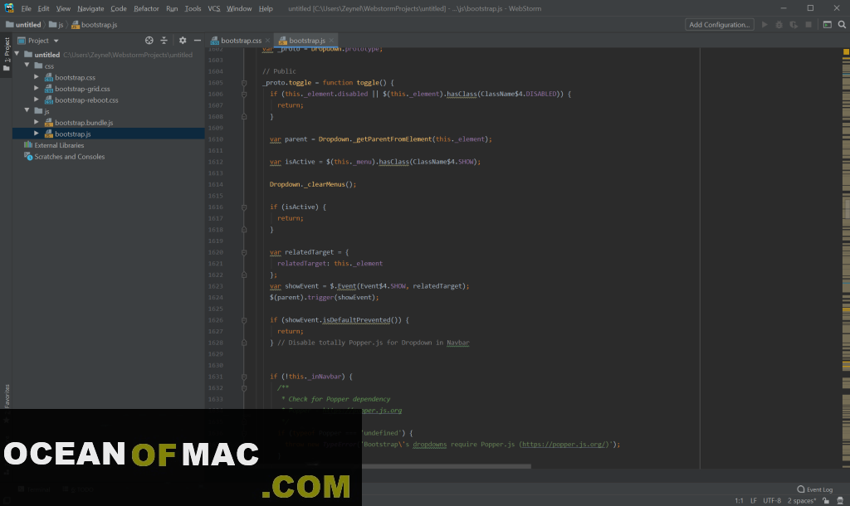Open the View menu
850x506 pixels.
point(63,8)
